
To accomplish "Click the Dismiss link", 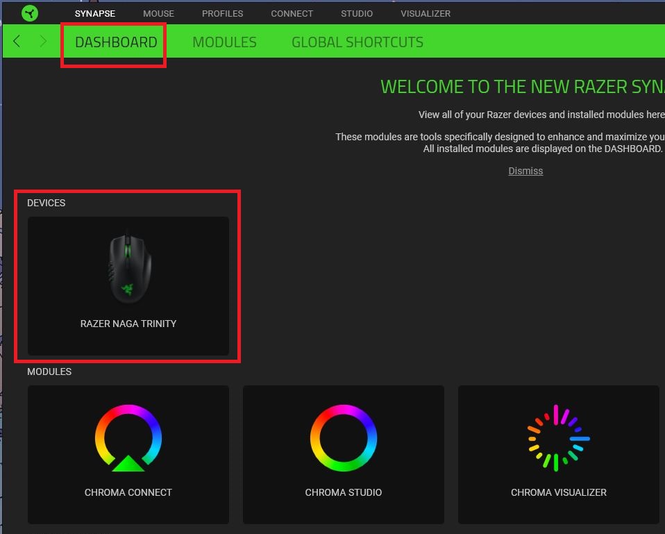I will [525, 171].
